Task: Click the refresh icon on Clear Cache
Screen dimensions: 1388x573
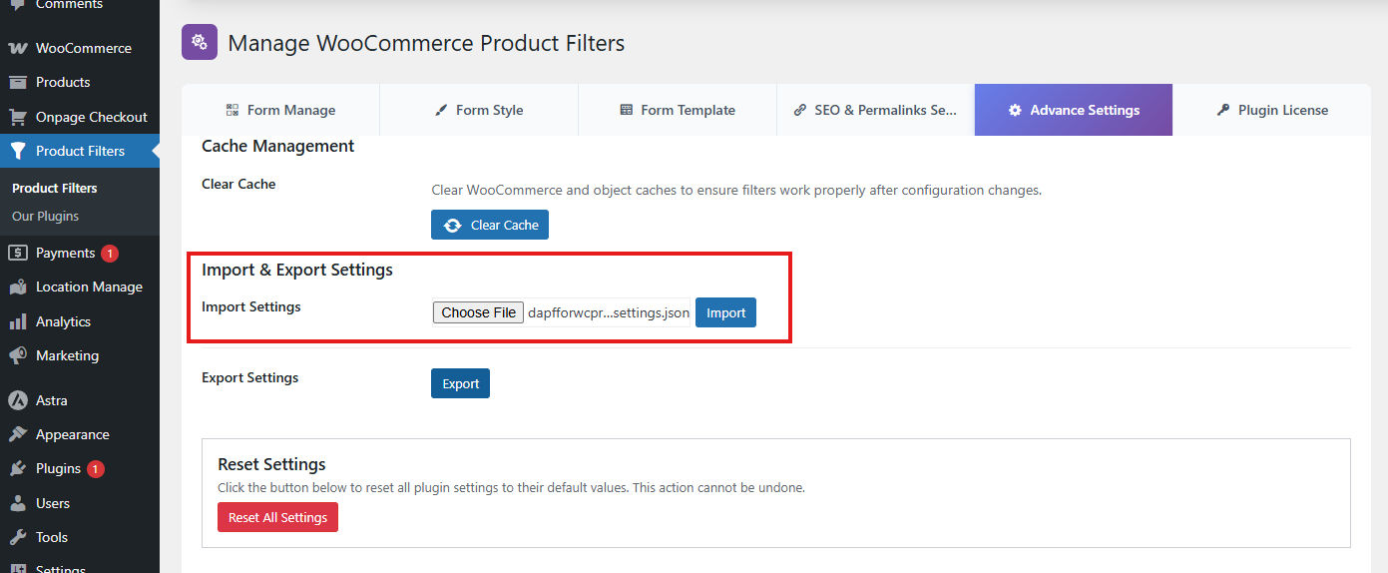Action: [x=453, y=225]
